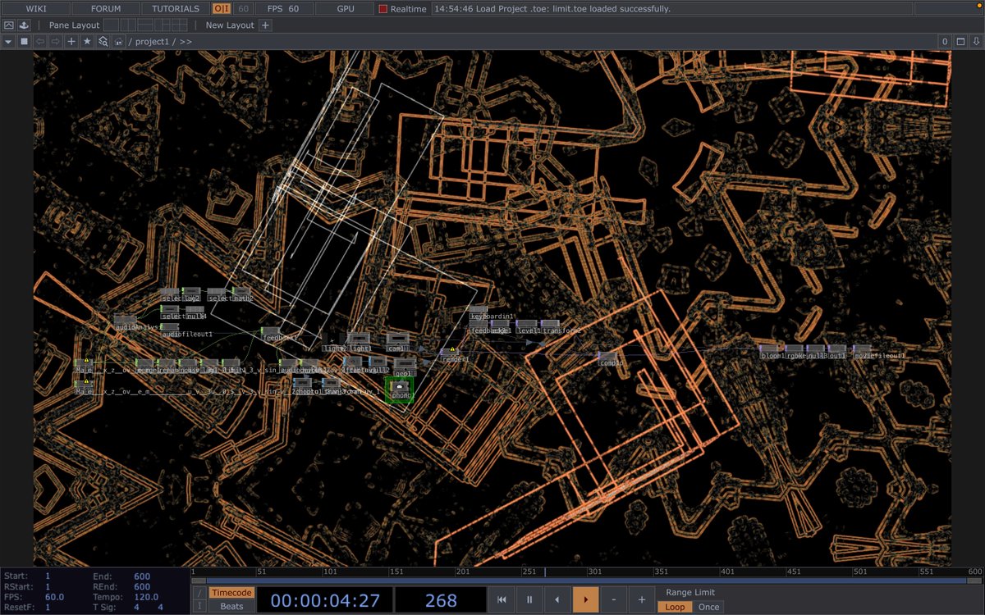This screenshot has height=615, width=985.
Task: Expand the path with the >> chevrons
Action: (x=186, y=41)
